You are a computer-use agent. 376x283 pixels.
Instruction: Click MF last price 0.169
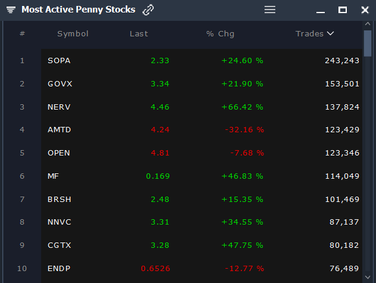point(158,176)
